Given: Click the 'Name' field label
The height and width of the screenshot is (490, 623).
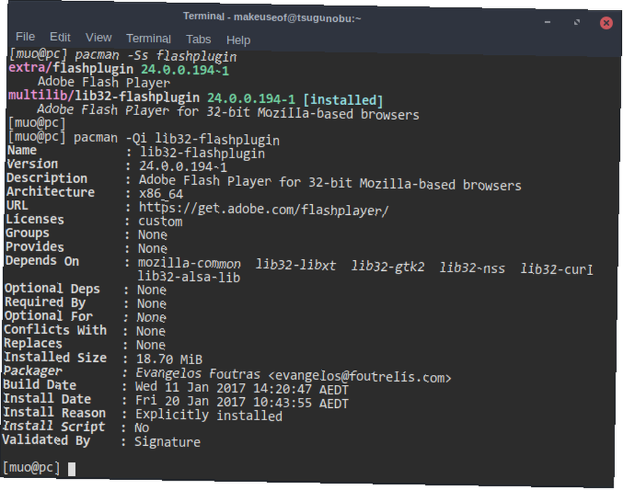Looking at the screenshot, I should point(22,150).
